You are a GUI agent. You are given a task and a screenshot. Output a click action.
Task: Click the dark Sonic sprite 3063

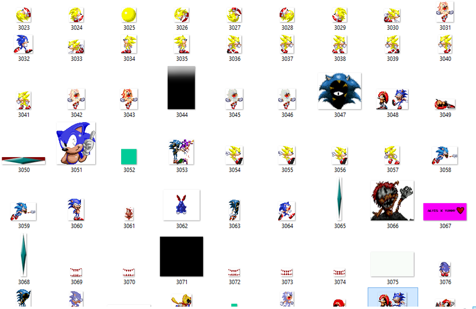coord(234,210)
